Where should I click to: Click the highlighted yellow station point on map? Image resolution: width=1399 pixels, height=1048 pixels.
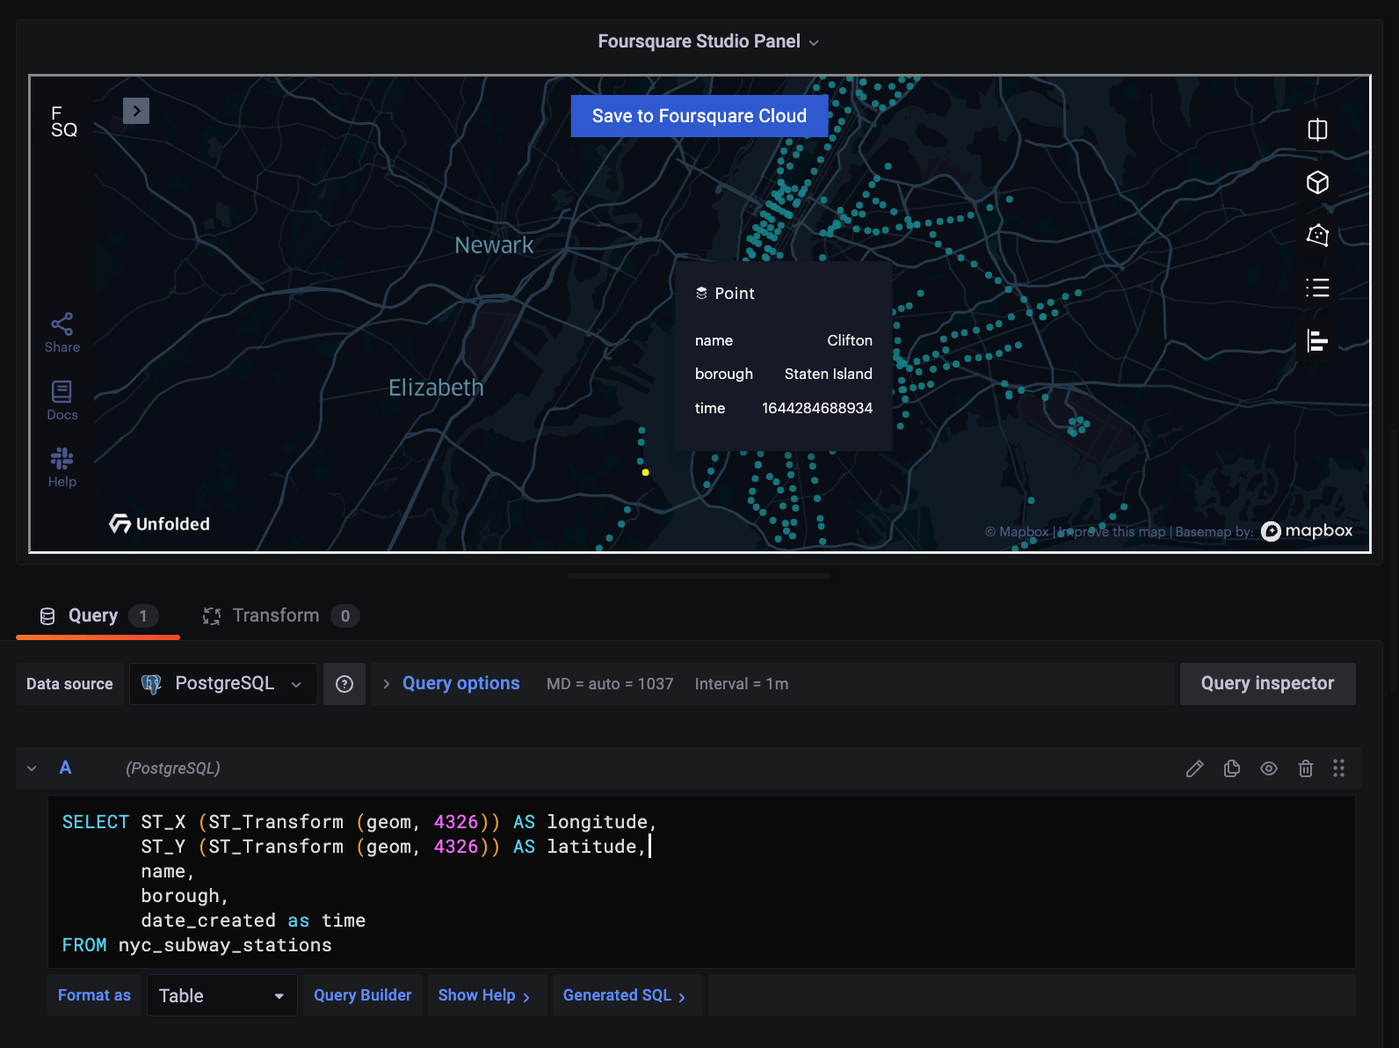point(646,473)
